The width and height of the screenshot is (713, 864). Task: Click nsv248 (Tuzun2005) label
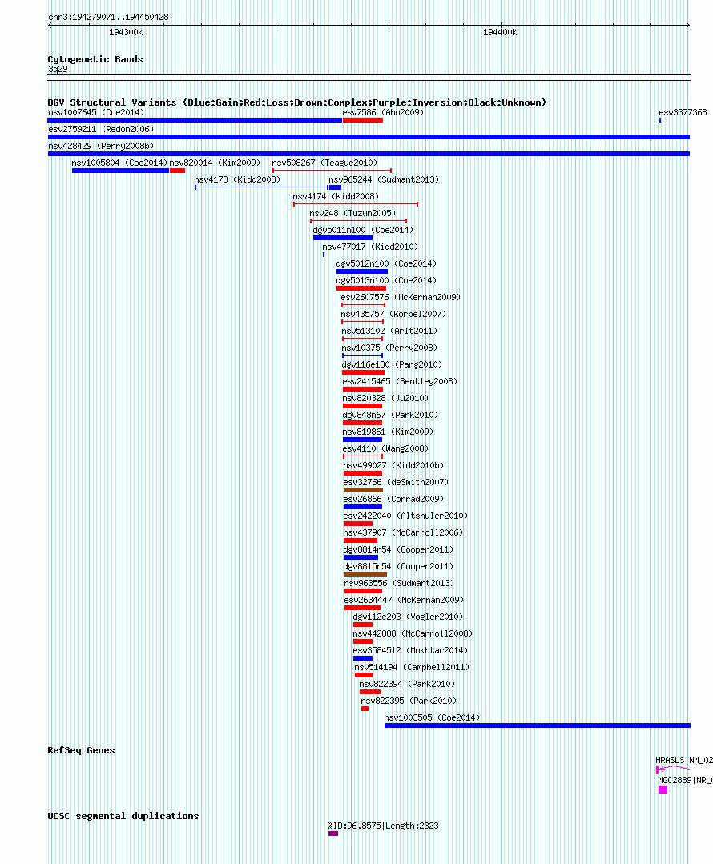tap(352, 213)
